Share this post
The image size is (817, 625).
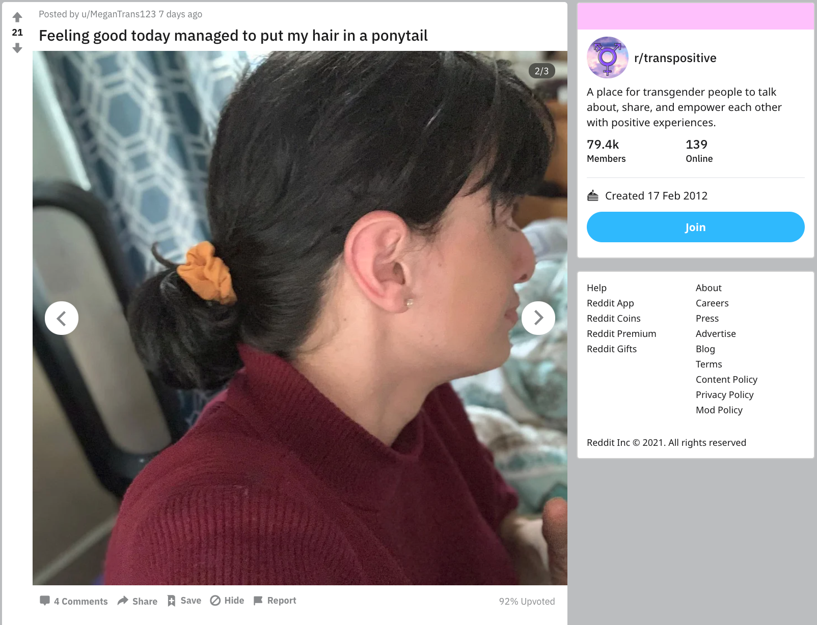(138, 601)
